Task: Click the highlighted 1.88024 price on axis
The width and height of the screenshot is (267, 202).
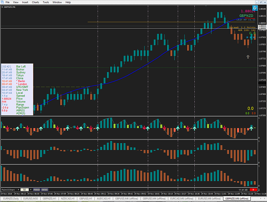Action: (x=262, y=26)
